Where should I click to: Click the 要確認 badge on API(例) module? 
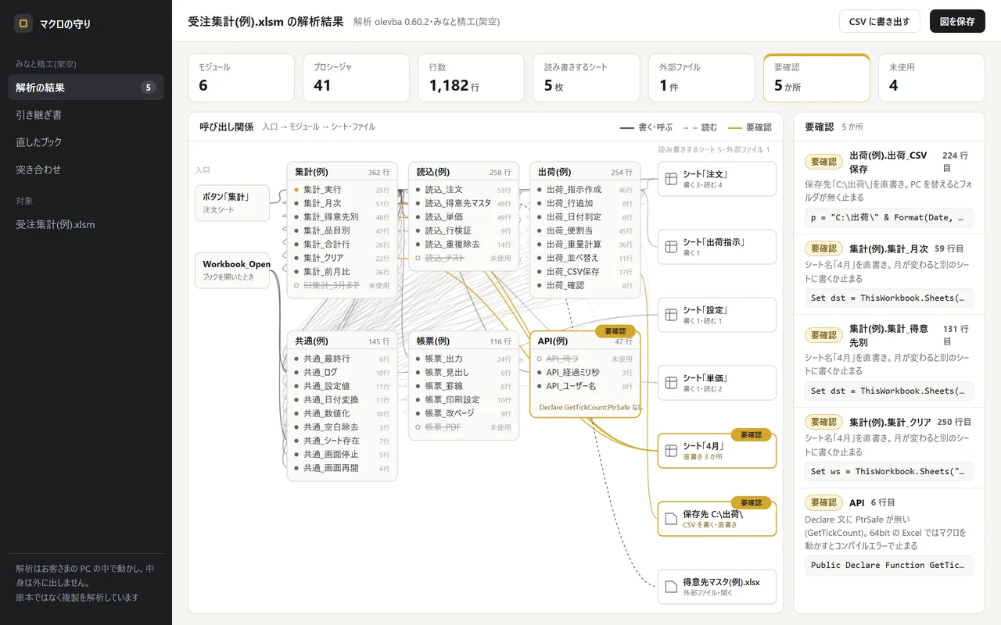pyautogui.click(x=615, y=331)
